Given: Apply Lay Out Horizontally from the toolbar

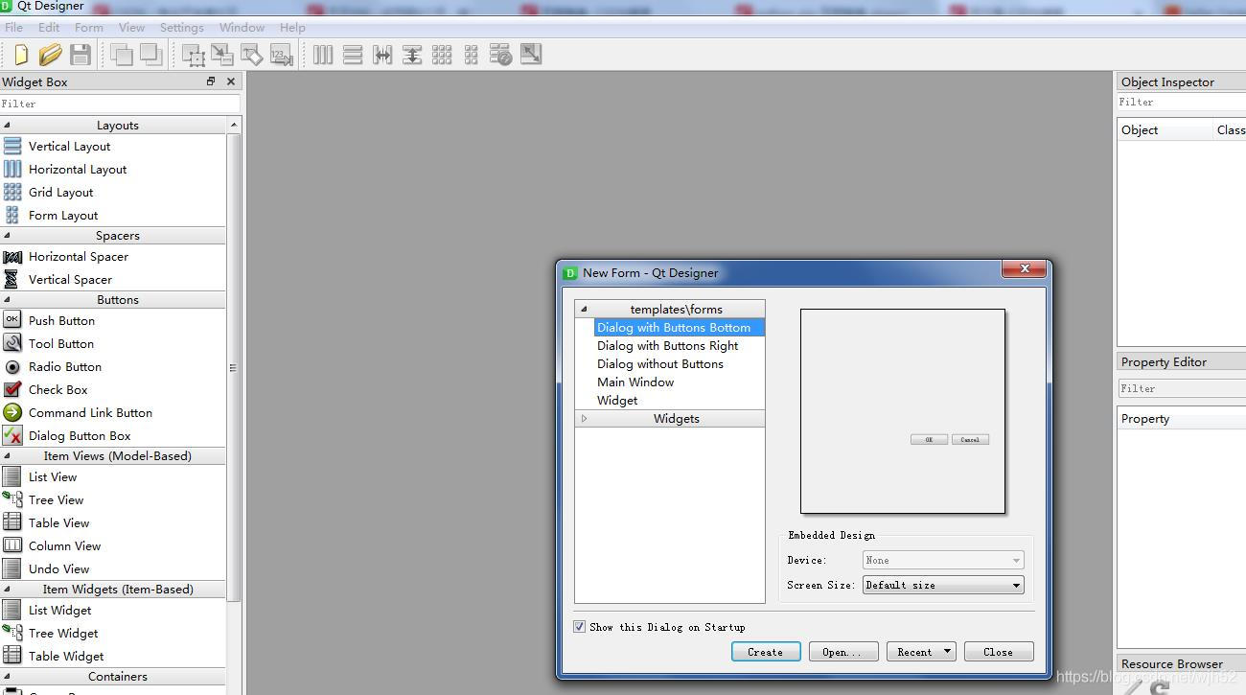Looking at the screenshot, I should click(323, 54).
